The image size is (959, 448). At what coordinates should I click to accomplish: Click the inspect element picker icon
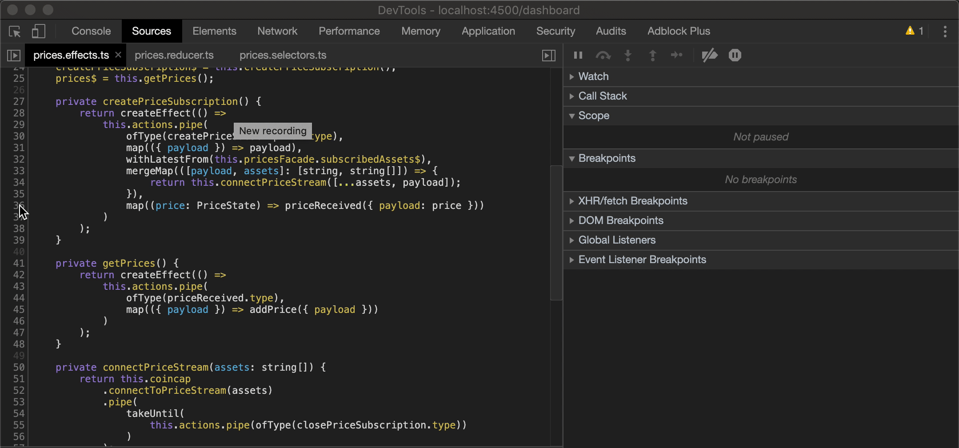pos(15,31)
